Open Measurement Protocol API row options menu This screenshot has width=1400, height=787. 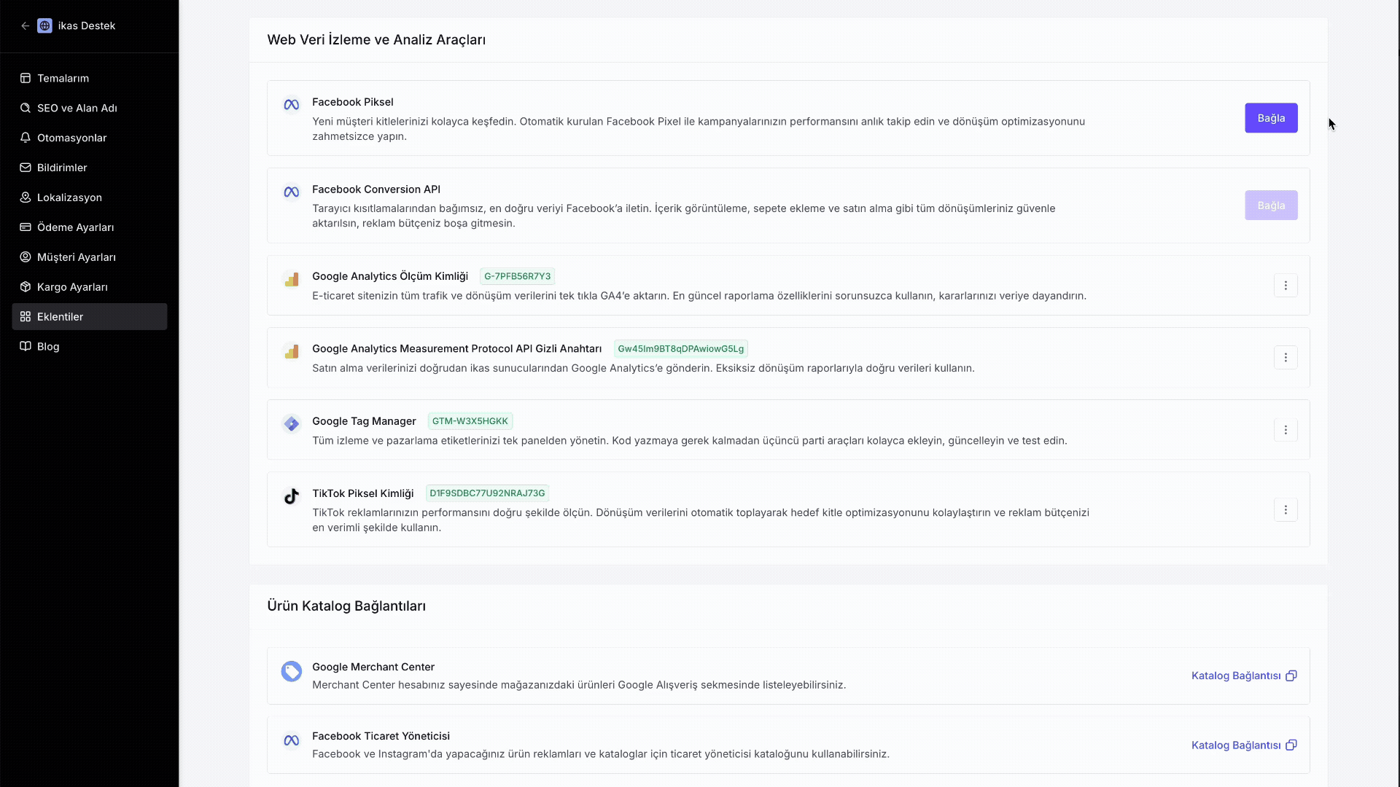click(x=1286, y=358)
